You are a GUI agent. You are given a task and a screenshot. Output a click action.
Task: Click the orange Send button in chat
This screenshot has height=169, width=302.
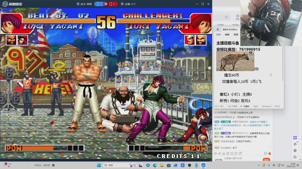(267, 159)
